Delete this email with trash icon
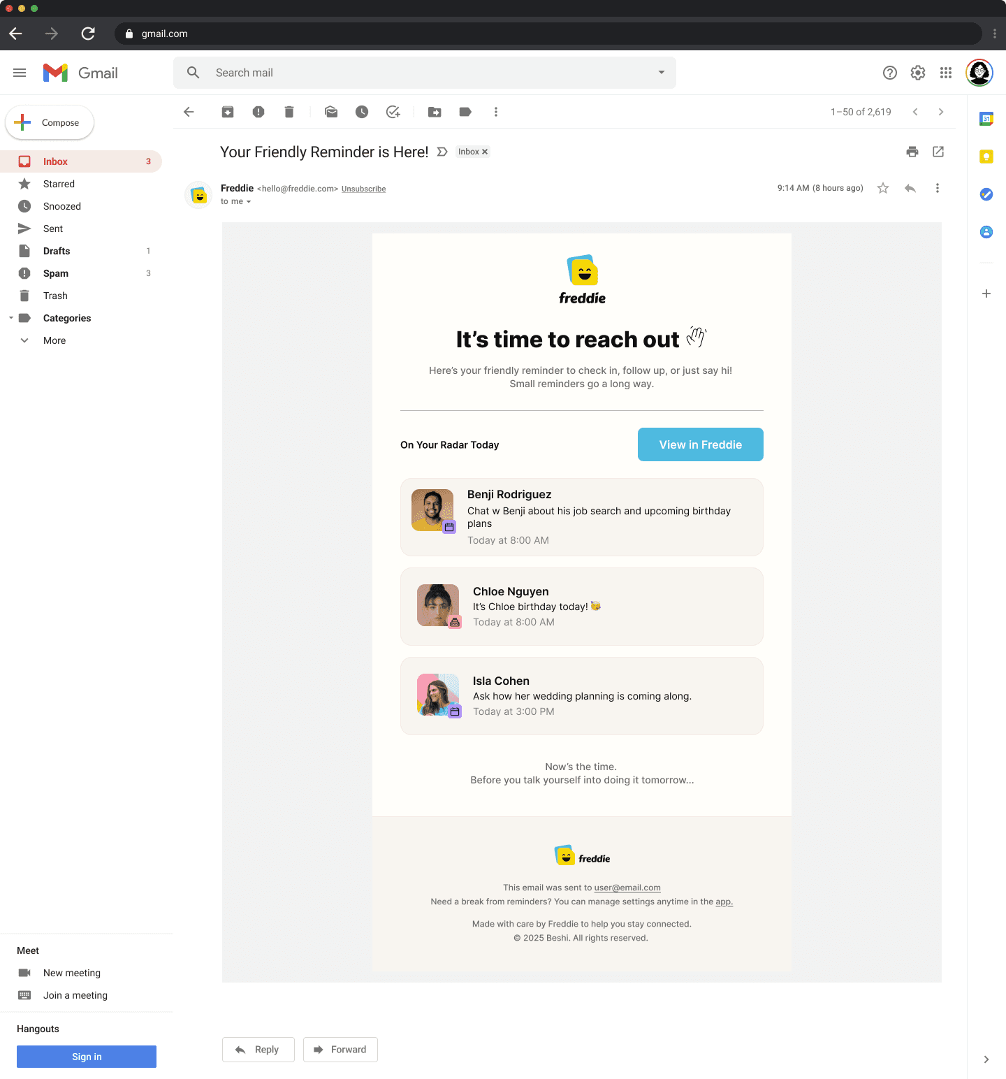 (289, 112)
